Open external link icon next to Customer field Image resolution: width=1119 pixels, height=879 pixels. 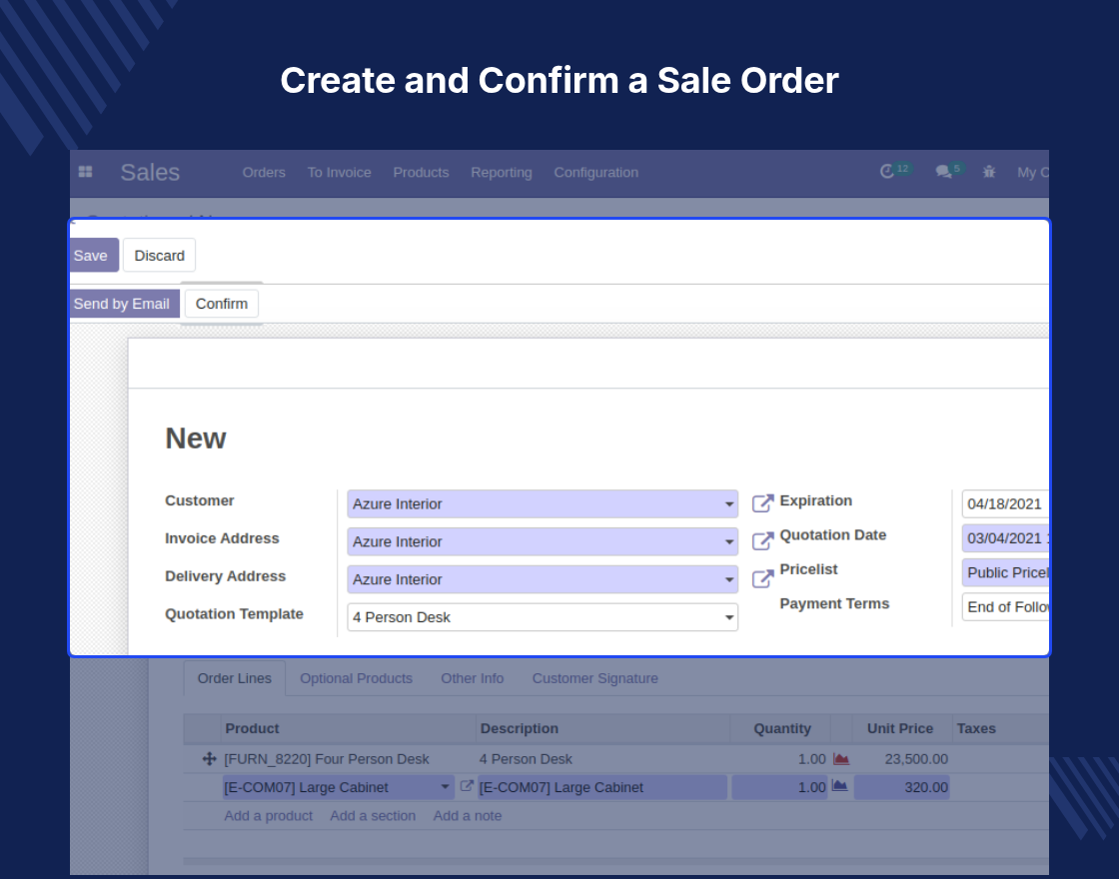(x=763, y=503)
